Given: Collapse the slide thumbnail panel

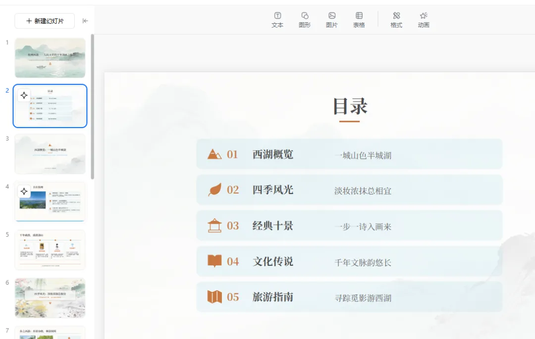Looking at the screenshot, I should (x=85, y=21).
